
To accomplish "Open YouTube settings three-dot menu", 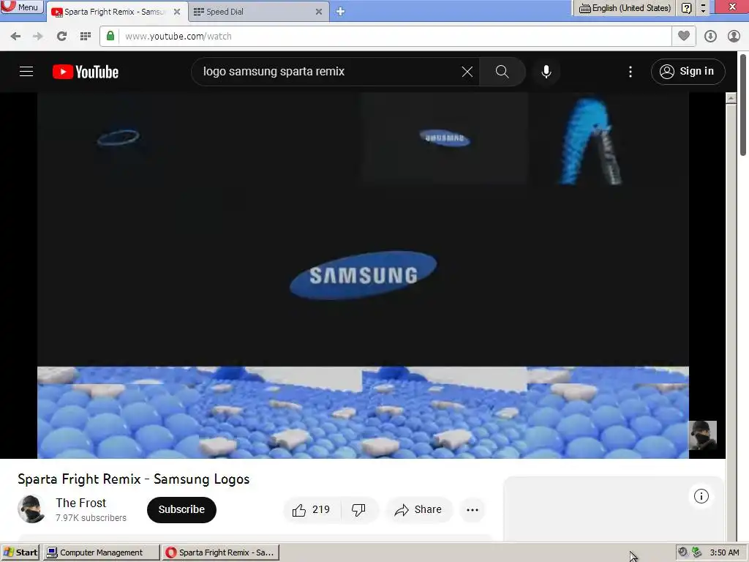I will click(x=631, y=72).
